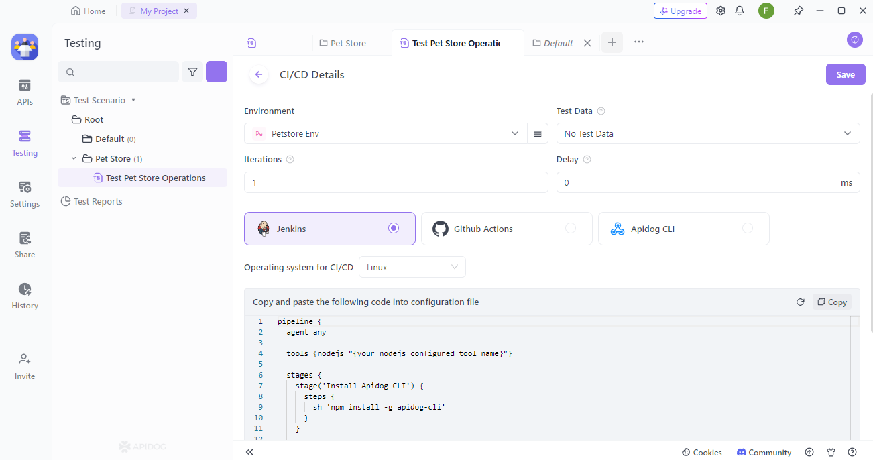Add a new tab with the plus button

click(x=612, y=42)
